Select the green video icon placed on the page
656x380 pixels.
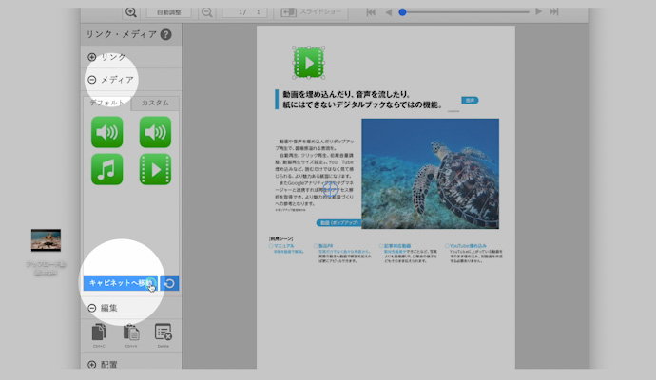click(x=309, y=63)
